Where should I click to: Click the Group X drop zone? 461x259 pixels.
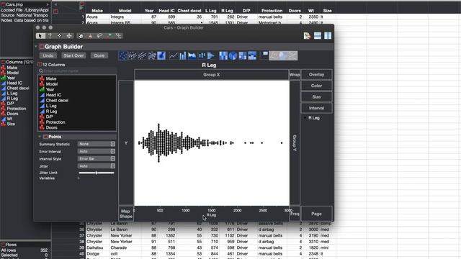tap(211, 75)
